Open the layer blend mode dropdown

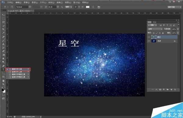pos(155,29)
